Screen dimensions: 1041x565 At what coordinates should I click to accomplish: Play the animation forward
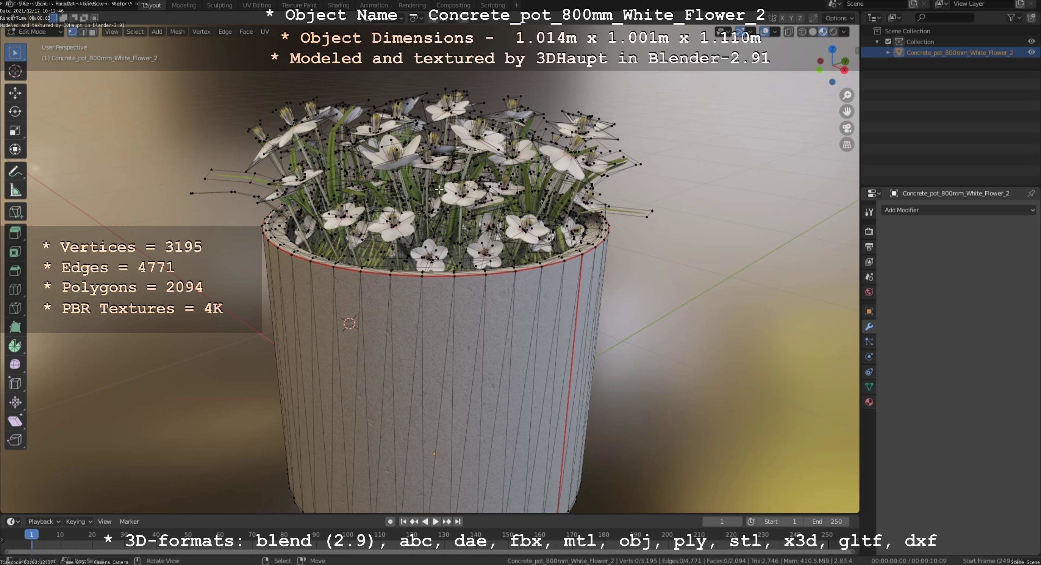pos(436,521)
